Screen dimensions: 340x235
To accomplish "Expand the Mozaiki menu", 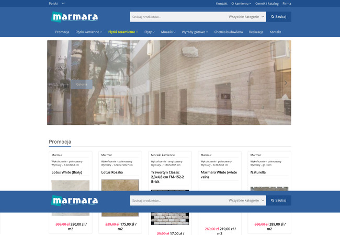I will coord(168,32).
